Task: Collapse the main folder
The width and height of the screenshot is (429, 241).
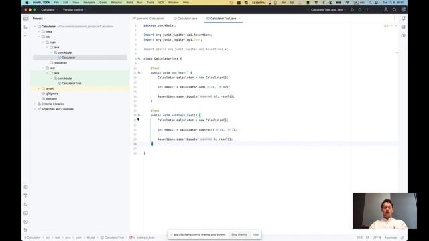Action: click(x=43, y=42)
